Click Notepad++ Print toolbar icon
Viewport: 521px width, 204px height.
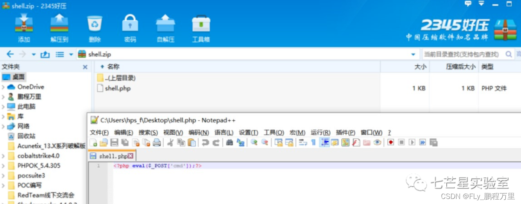point(157,142)
